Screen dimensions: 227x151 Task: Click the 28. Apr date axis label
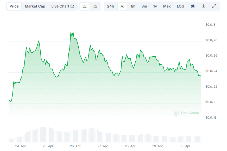pyautogui.click(x=130, y=146)
